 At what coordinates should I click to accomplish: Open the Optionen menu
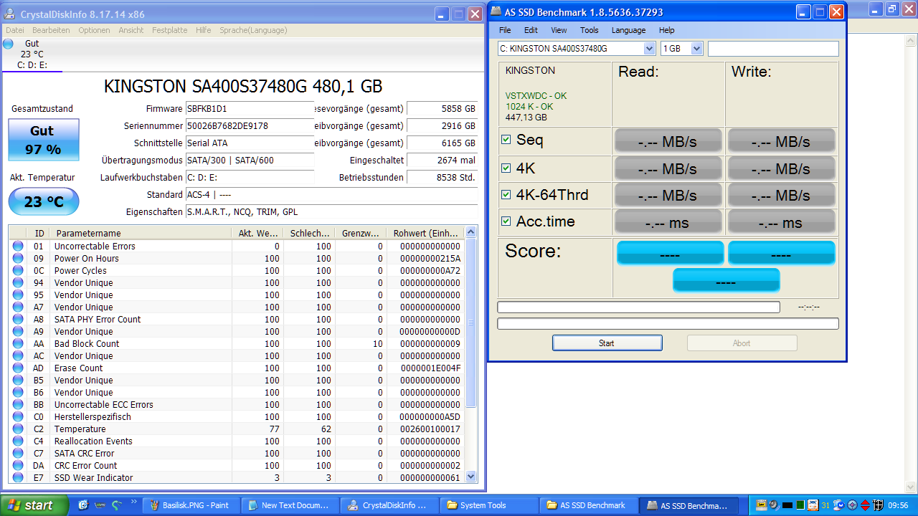[94, 30]
